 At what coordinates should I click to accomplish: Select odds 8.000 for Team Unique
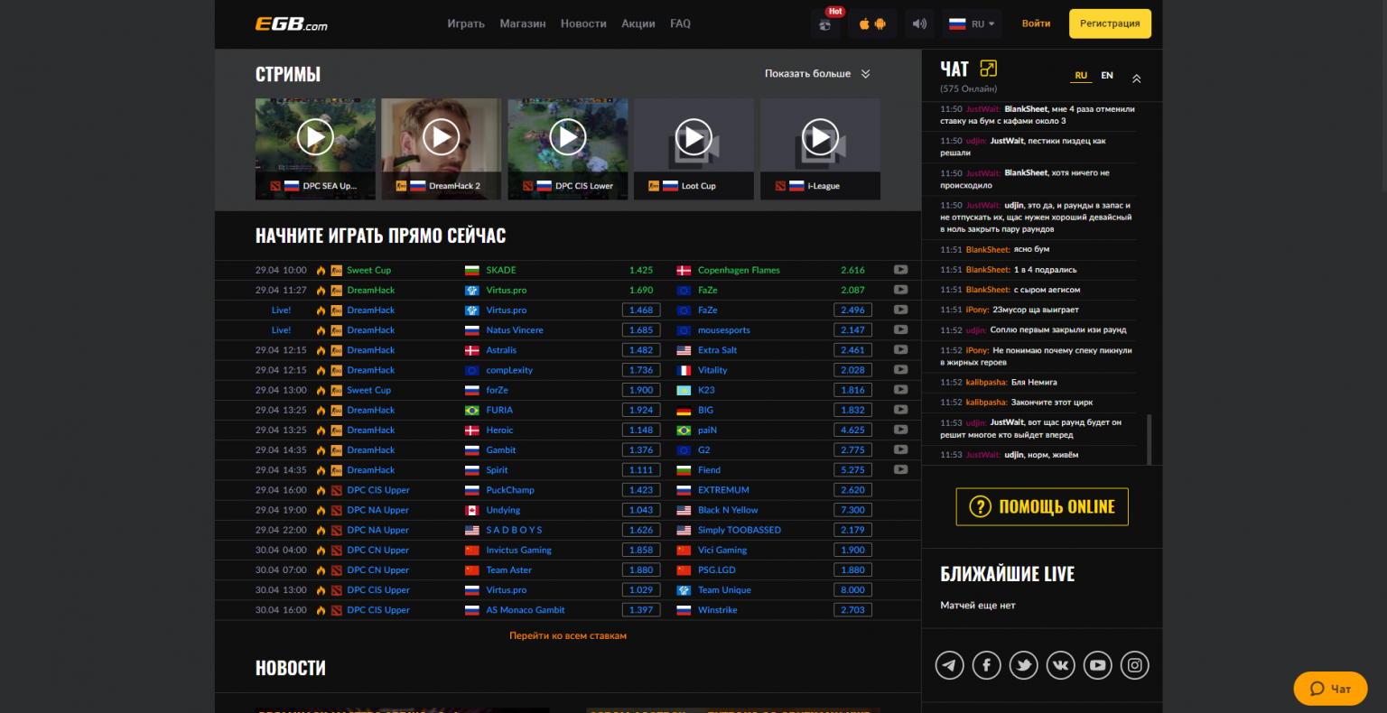click(852, 589)
